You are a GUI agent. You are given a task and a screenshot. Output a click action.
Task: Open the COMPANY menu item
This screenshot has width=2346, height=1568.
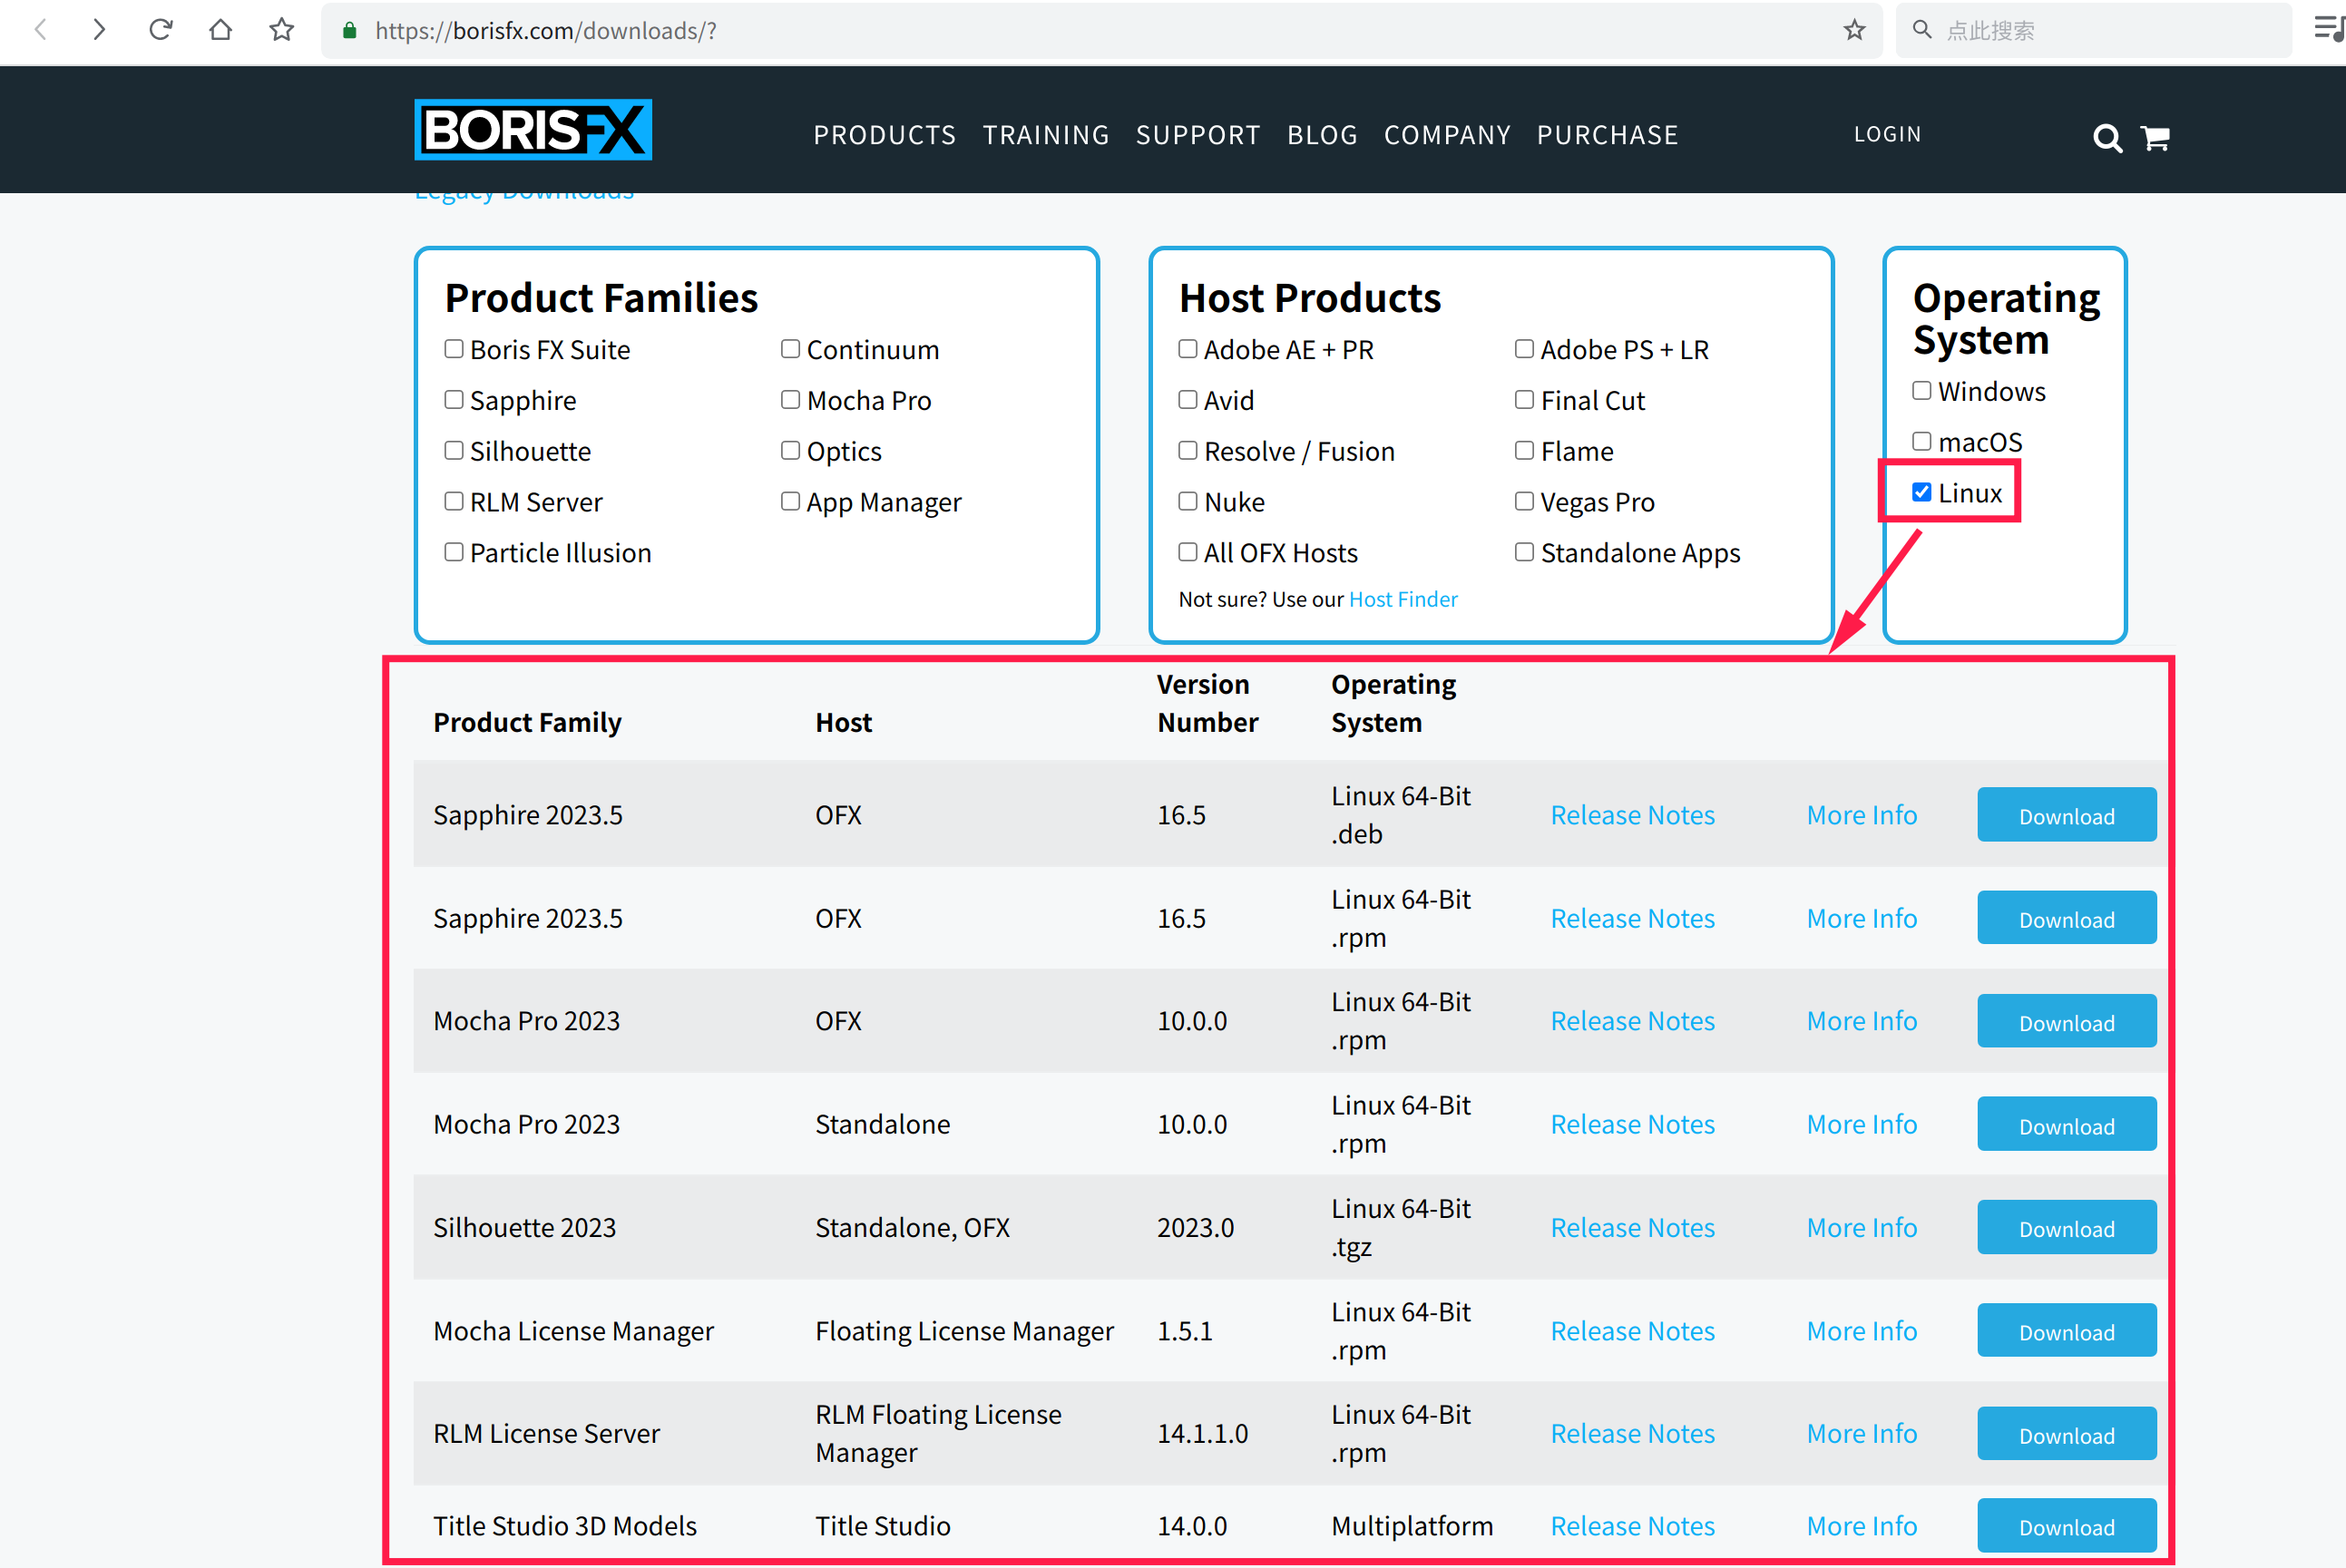click(1447, 135)
